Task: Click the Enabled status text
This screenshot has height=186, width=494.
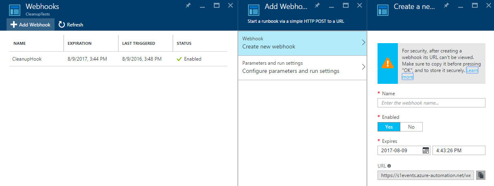Action: point(193,59)
